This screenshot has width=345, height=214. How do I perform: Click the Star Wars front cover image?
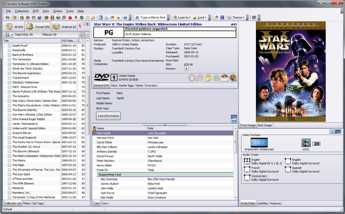pos(290,71)
